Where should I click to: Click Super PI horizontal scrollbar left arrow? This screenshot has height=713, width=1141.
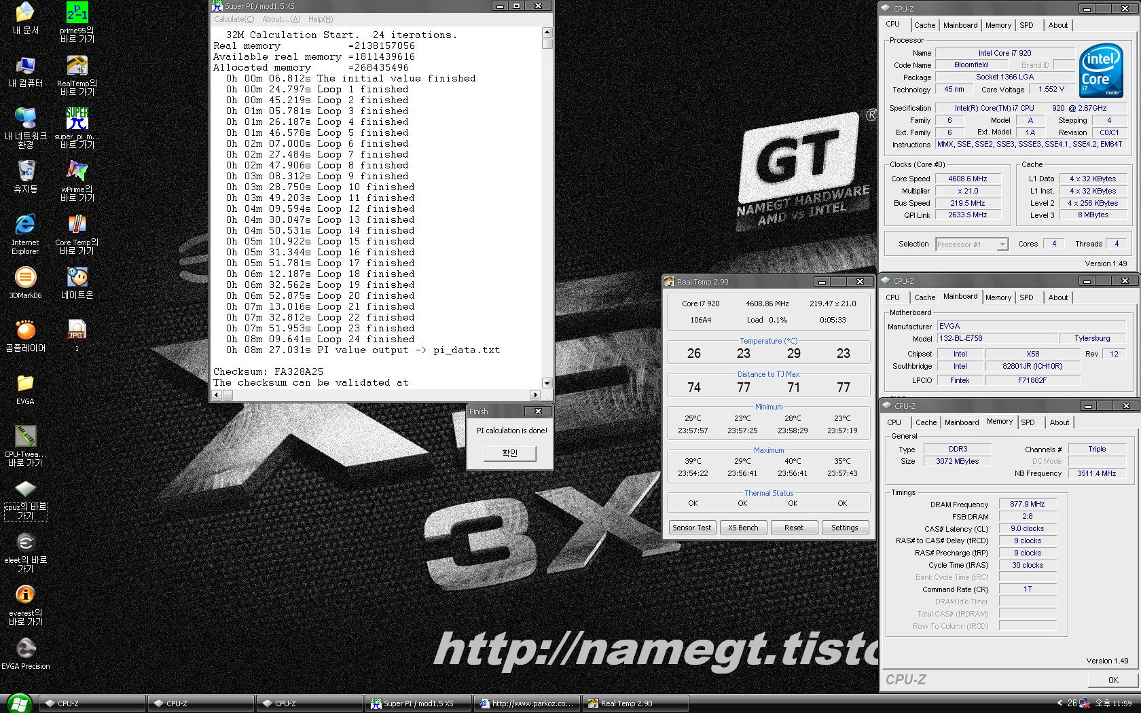coord(217,395)
